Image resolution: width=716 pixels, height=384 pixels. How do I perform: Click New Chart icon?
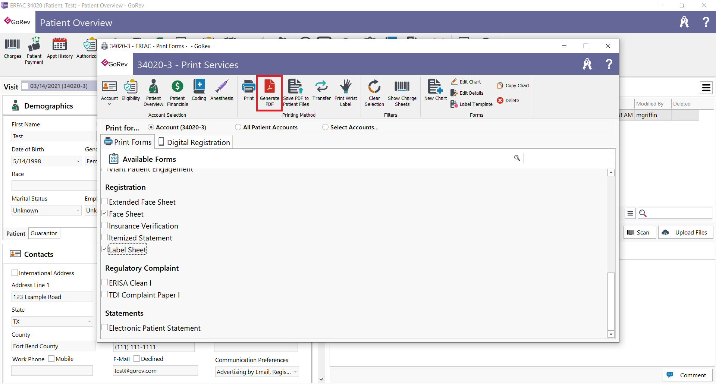click(435, 90)
